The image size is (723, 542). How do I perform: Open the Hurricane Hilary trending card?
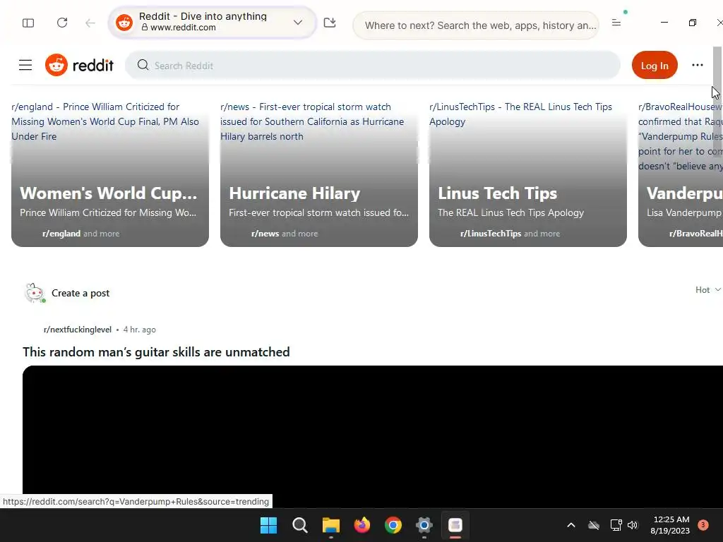tap(319, 174)
